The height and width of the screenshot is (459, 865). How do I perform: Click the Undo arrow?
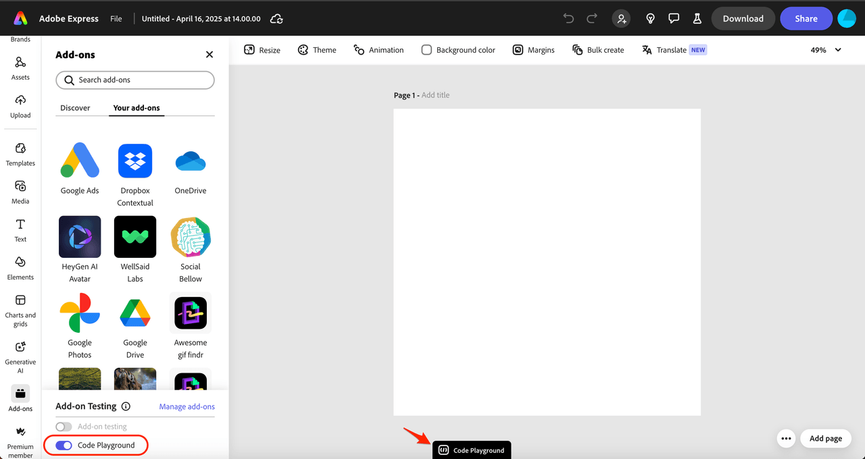tap(568, 18)
